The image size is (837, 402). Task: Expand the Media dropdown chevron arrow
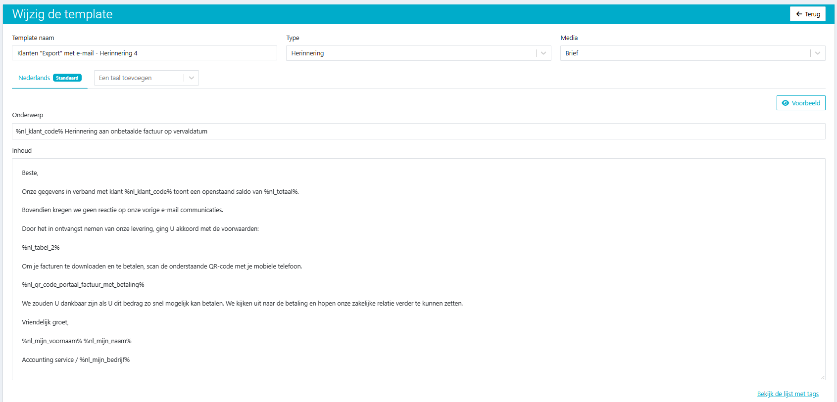[818, 53]
